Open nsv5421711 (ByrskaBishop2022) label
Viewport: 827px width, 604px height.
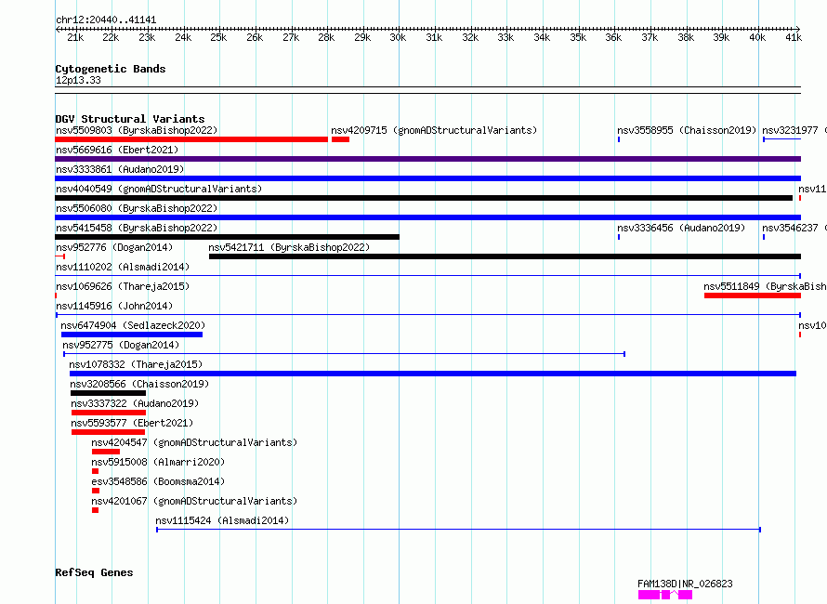click(x=289, y=247)
